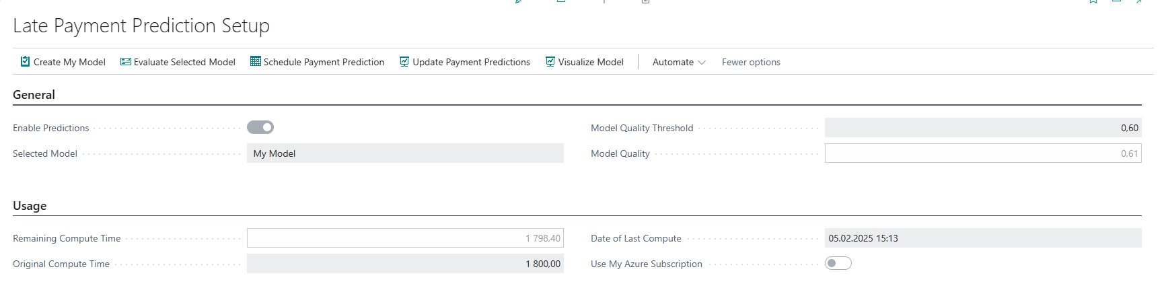Viewport: 1164px width, 292px height.
Task: Click the Late Payment Prediction Setup title
Action: [141, 26]
